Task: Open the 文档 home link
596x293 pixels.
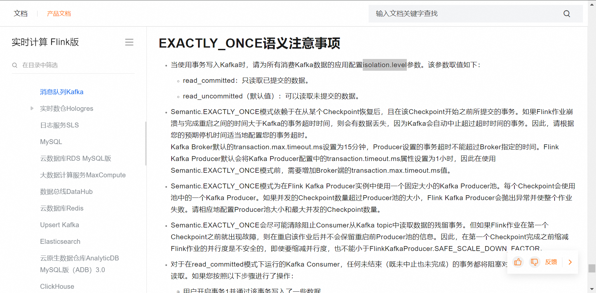Action: (21, 13)
